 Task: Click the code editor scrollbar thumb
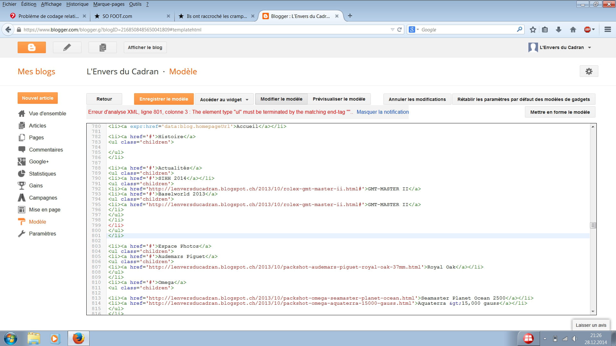tap(593, 226)
